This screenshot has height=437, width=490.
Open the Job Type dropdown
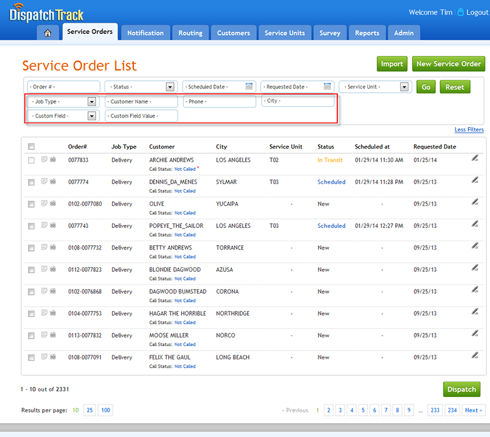coord(92,102)
